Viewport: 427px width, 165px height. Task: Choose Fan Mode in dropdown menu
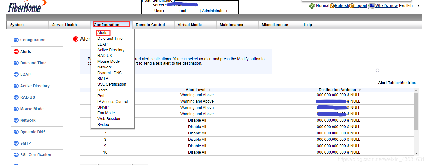tap(106, 113)
